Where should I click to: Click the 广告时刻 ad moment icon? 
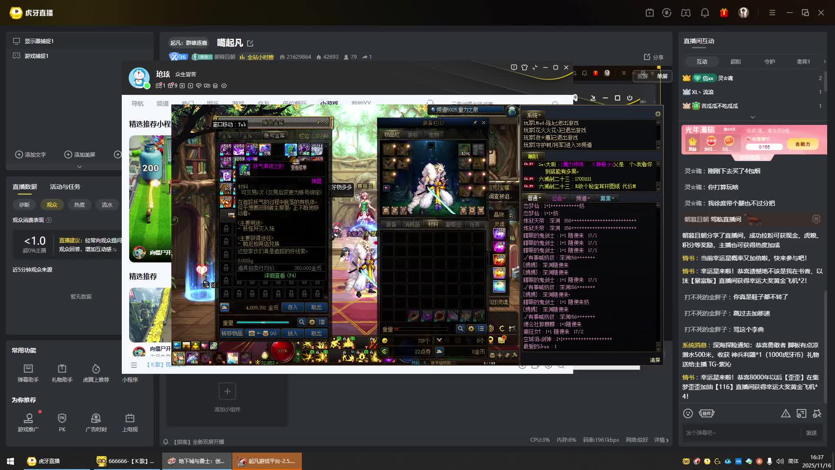(x=96, y=418)
